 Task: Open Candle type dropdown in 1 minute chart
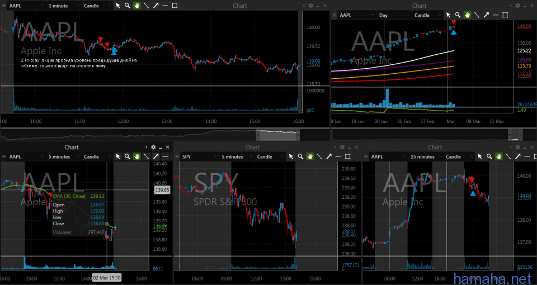[x=97, y=6]
